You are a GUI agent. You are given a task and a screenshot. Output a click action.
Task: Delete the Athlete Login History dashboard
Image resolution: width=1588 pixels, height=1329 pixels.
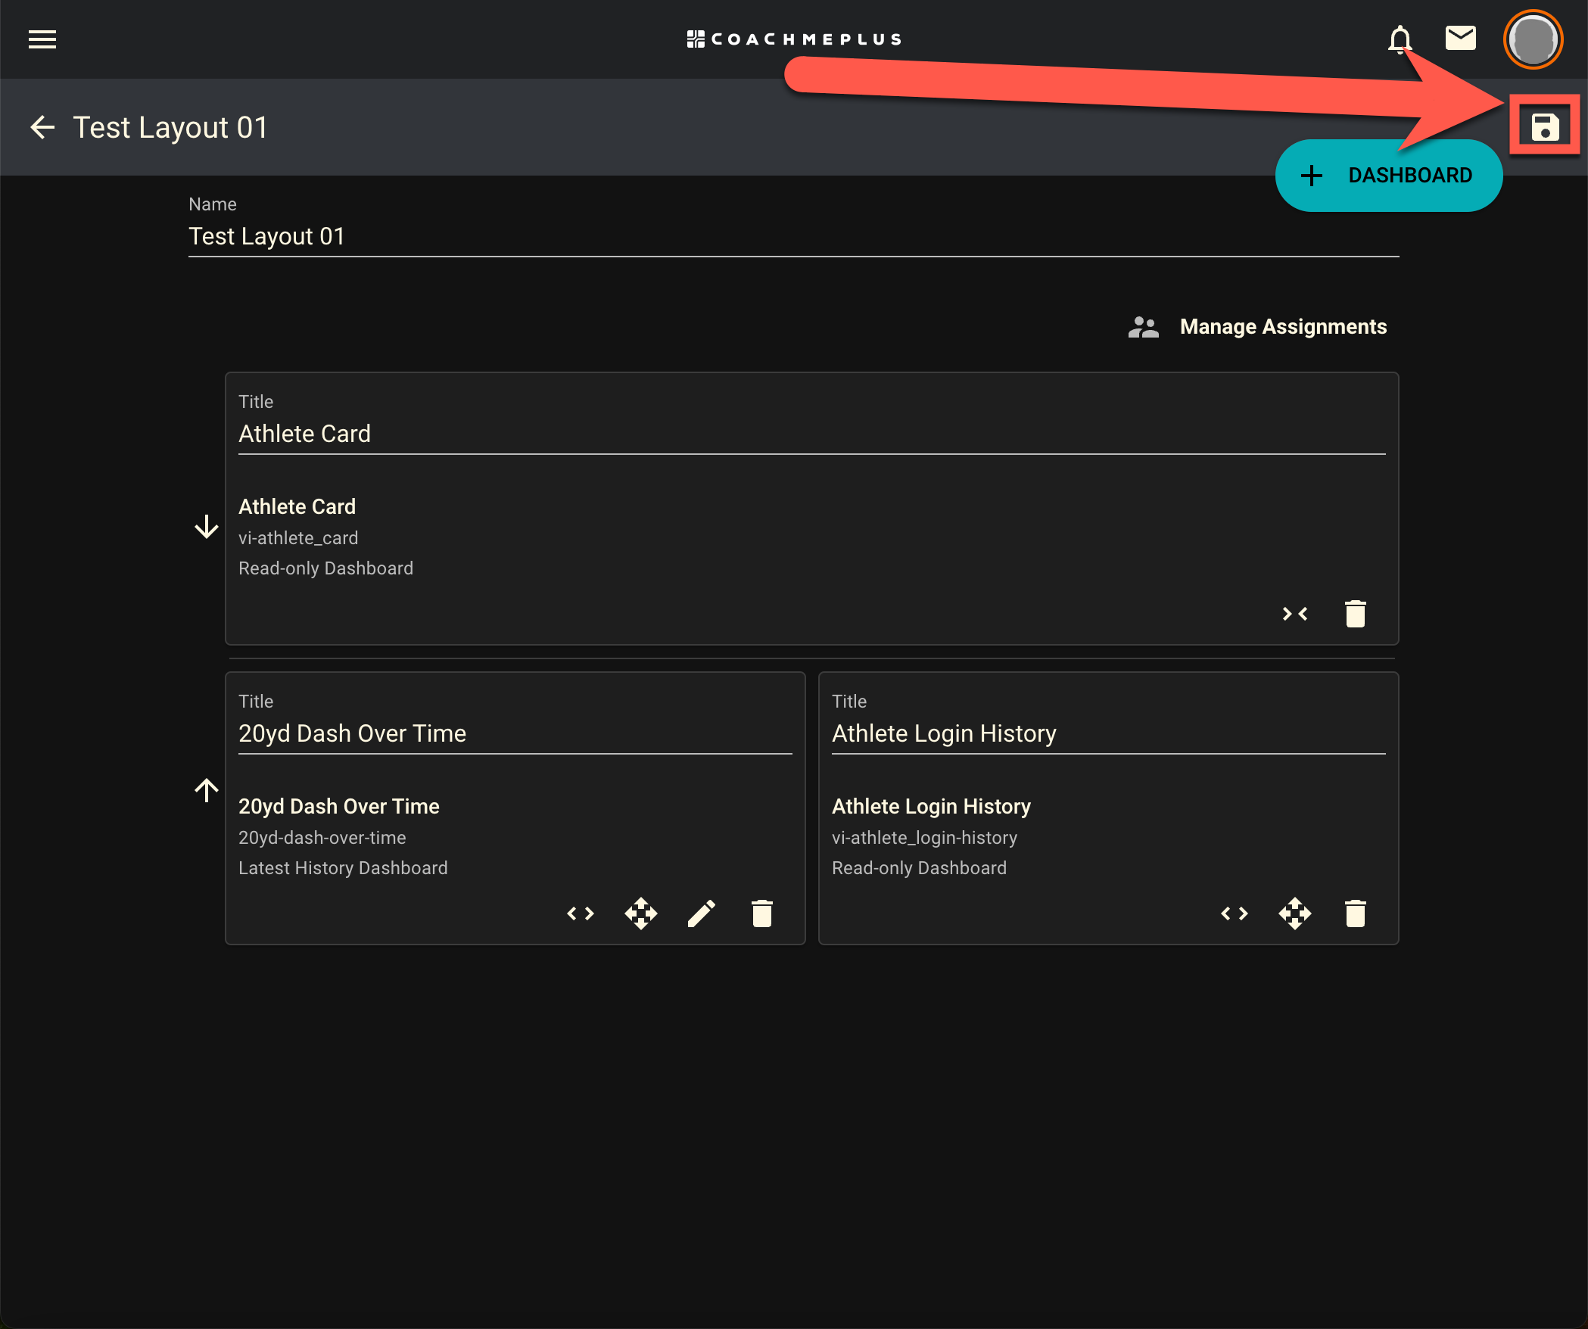pos(1355,913)
